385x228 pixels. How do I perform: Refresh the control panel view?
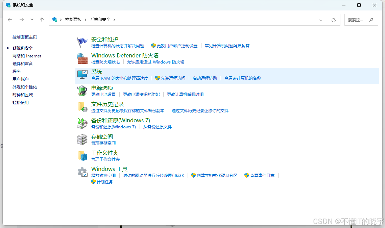333,20
